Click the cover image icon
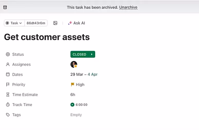 [55, 23]
